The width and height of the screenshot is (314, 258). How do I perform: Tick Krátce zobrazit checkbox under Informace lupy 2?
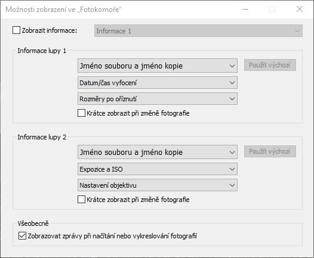81,200
